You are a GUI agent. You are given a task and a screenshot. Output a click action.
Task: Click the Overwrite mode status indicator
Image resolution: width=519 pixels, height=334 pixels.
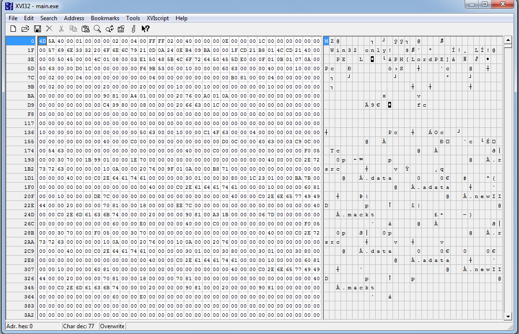pyautogui.click(x=112, y=326)
